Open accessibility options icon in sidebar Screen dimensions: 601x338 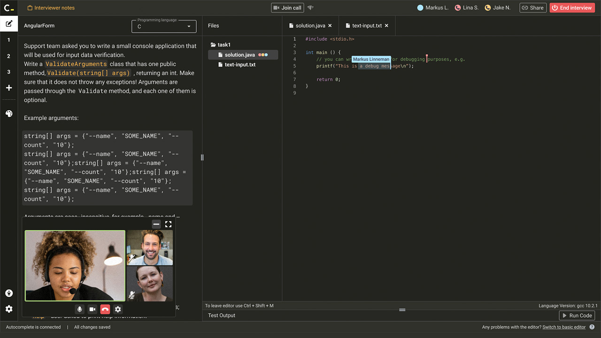click(x=9, y=293)
